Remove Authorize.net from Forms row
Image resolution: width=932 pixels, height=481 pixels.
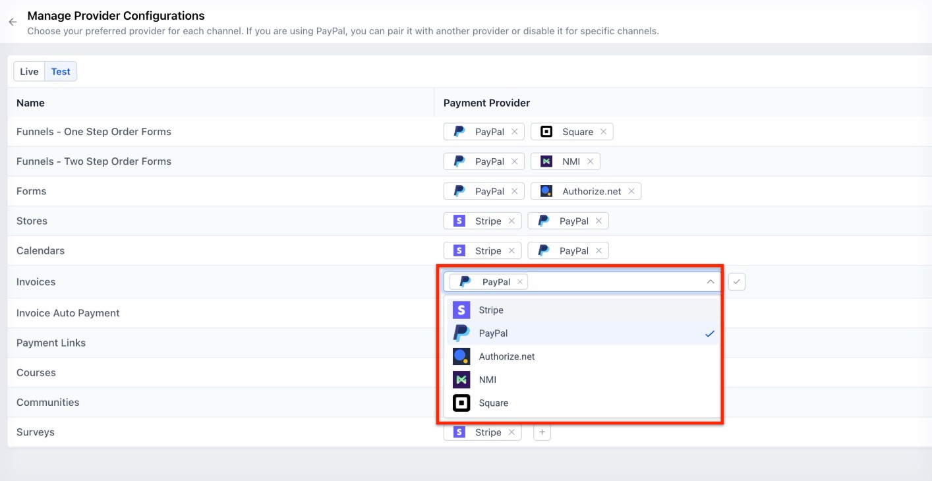(x=631, y=191)
